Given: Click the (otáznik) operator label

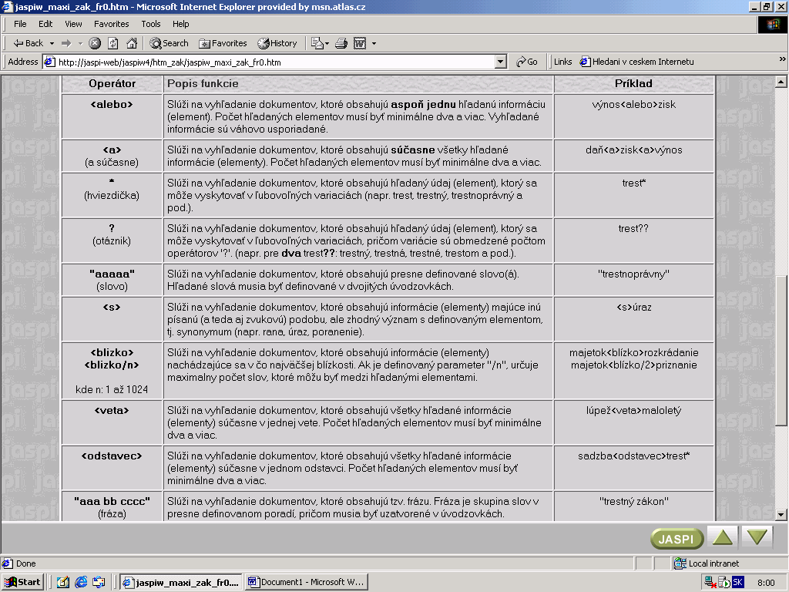Looking at the screenshot, I should pos(112,241).
